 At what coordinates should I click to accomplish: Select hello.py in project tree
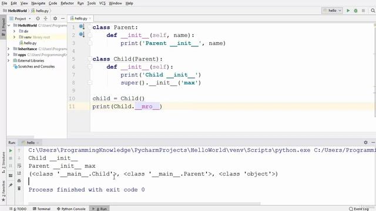tap(30, 43)
